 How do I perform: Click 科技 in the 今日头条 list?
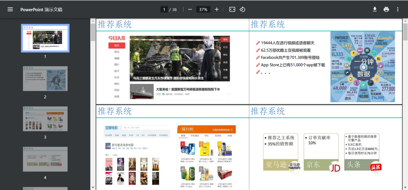(x=117, y=90)
